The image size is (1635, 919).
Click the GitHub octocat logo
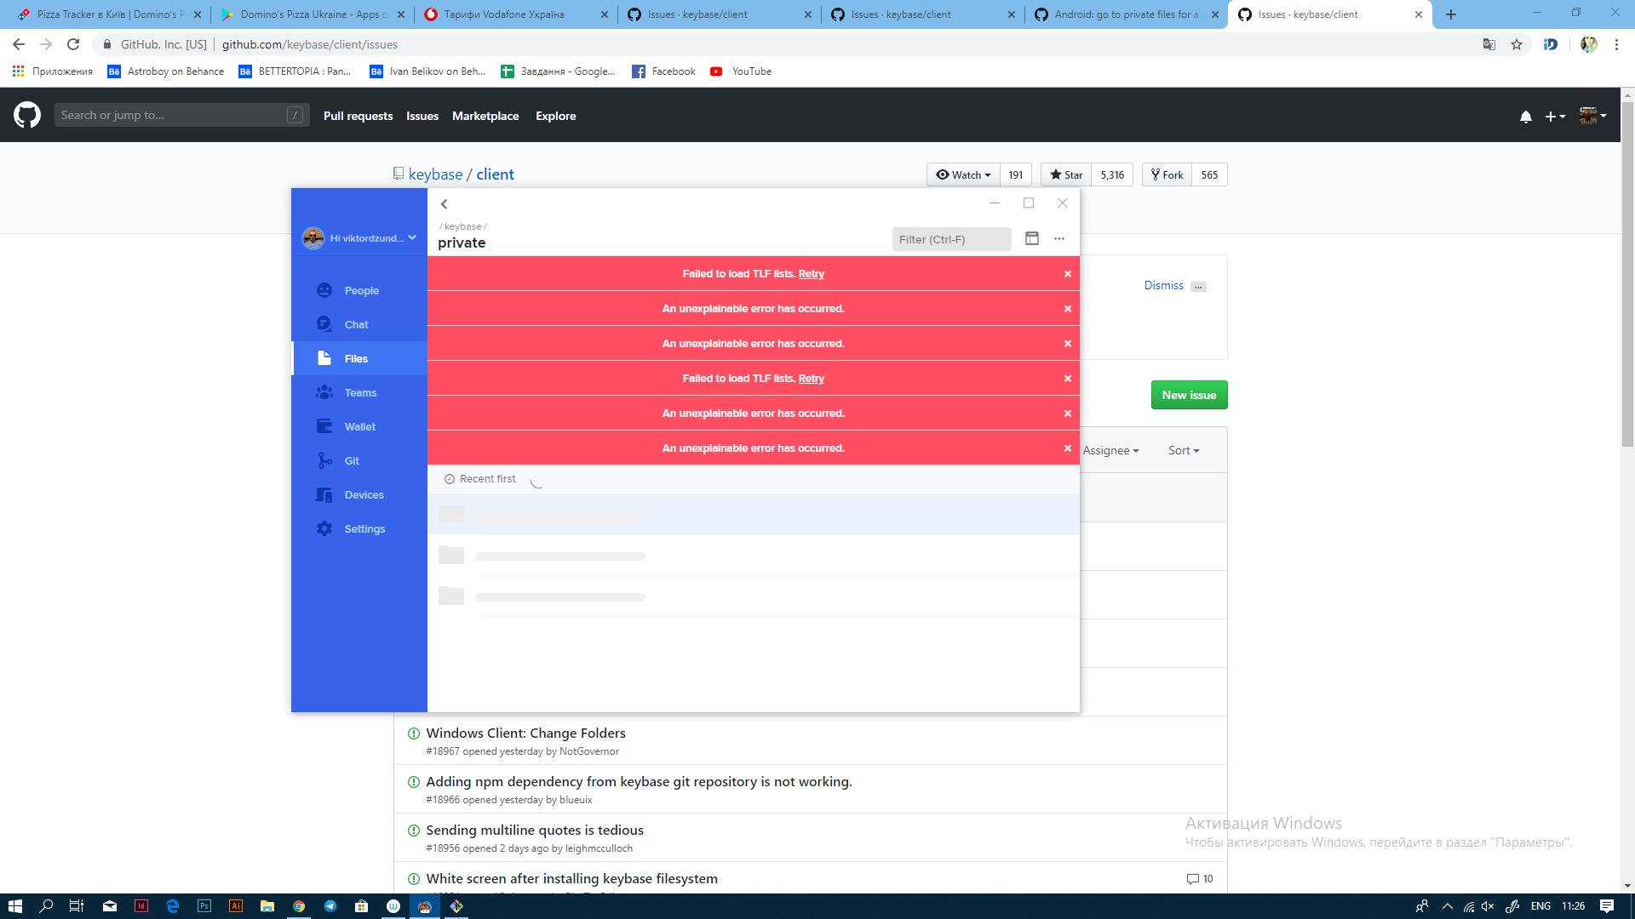pos(26,114)
